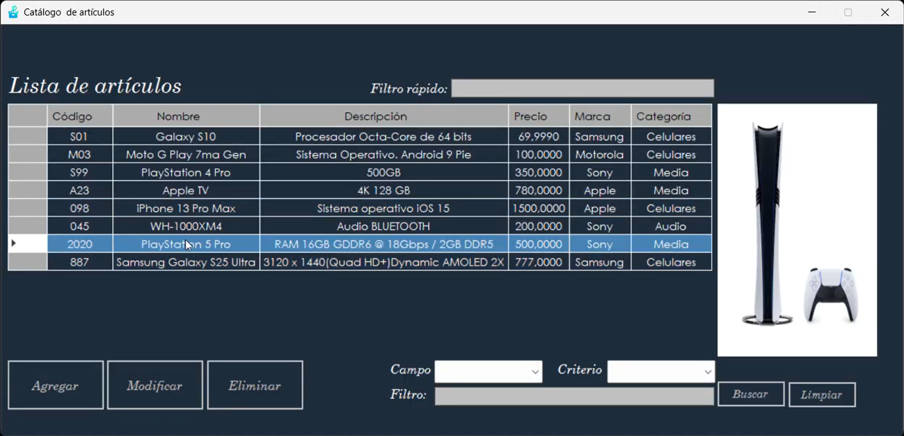Select the WH-1000XM4 audio row

tap(184, 226)
